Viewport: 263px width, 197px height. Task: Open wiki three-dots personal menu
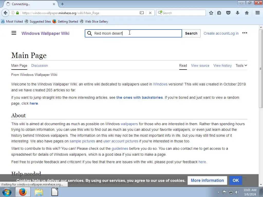245,33
